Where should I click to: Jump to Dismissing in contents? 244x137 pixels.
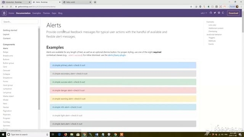click(x=213, y=31)
